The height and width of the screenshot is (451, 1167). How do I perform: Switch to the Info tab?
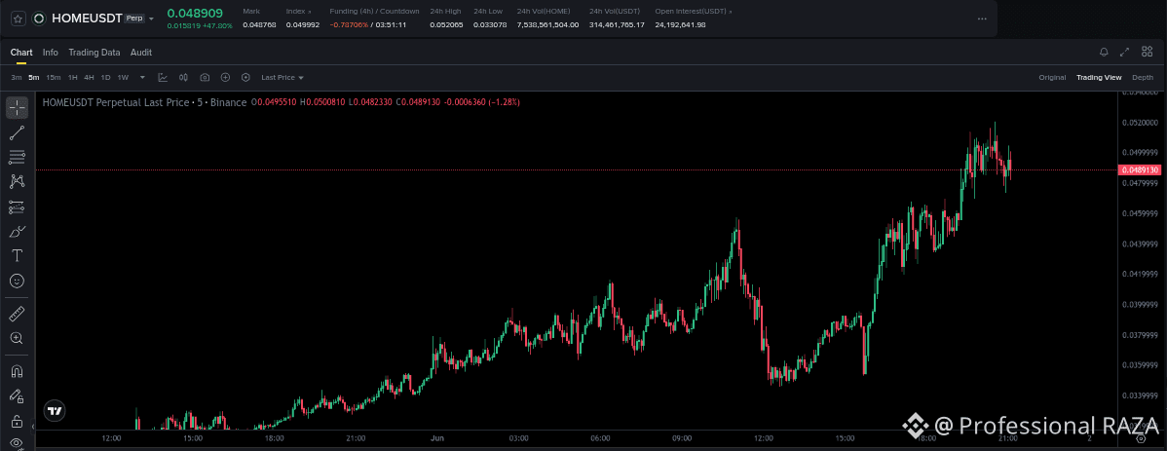click(51, 52)
